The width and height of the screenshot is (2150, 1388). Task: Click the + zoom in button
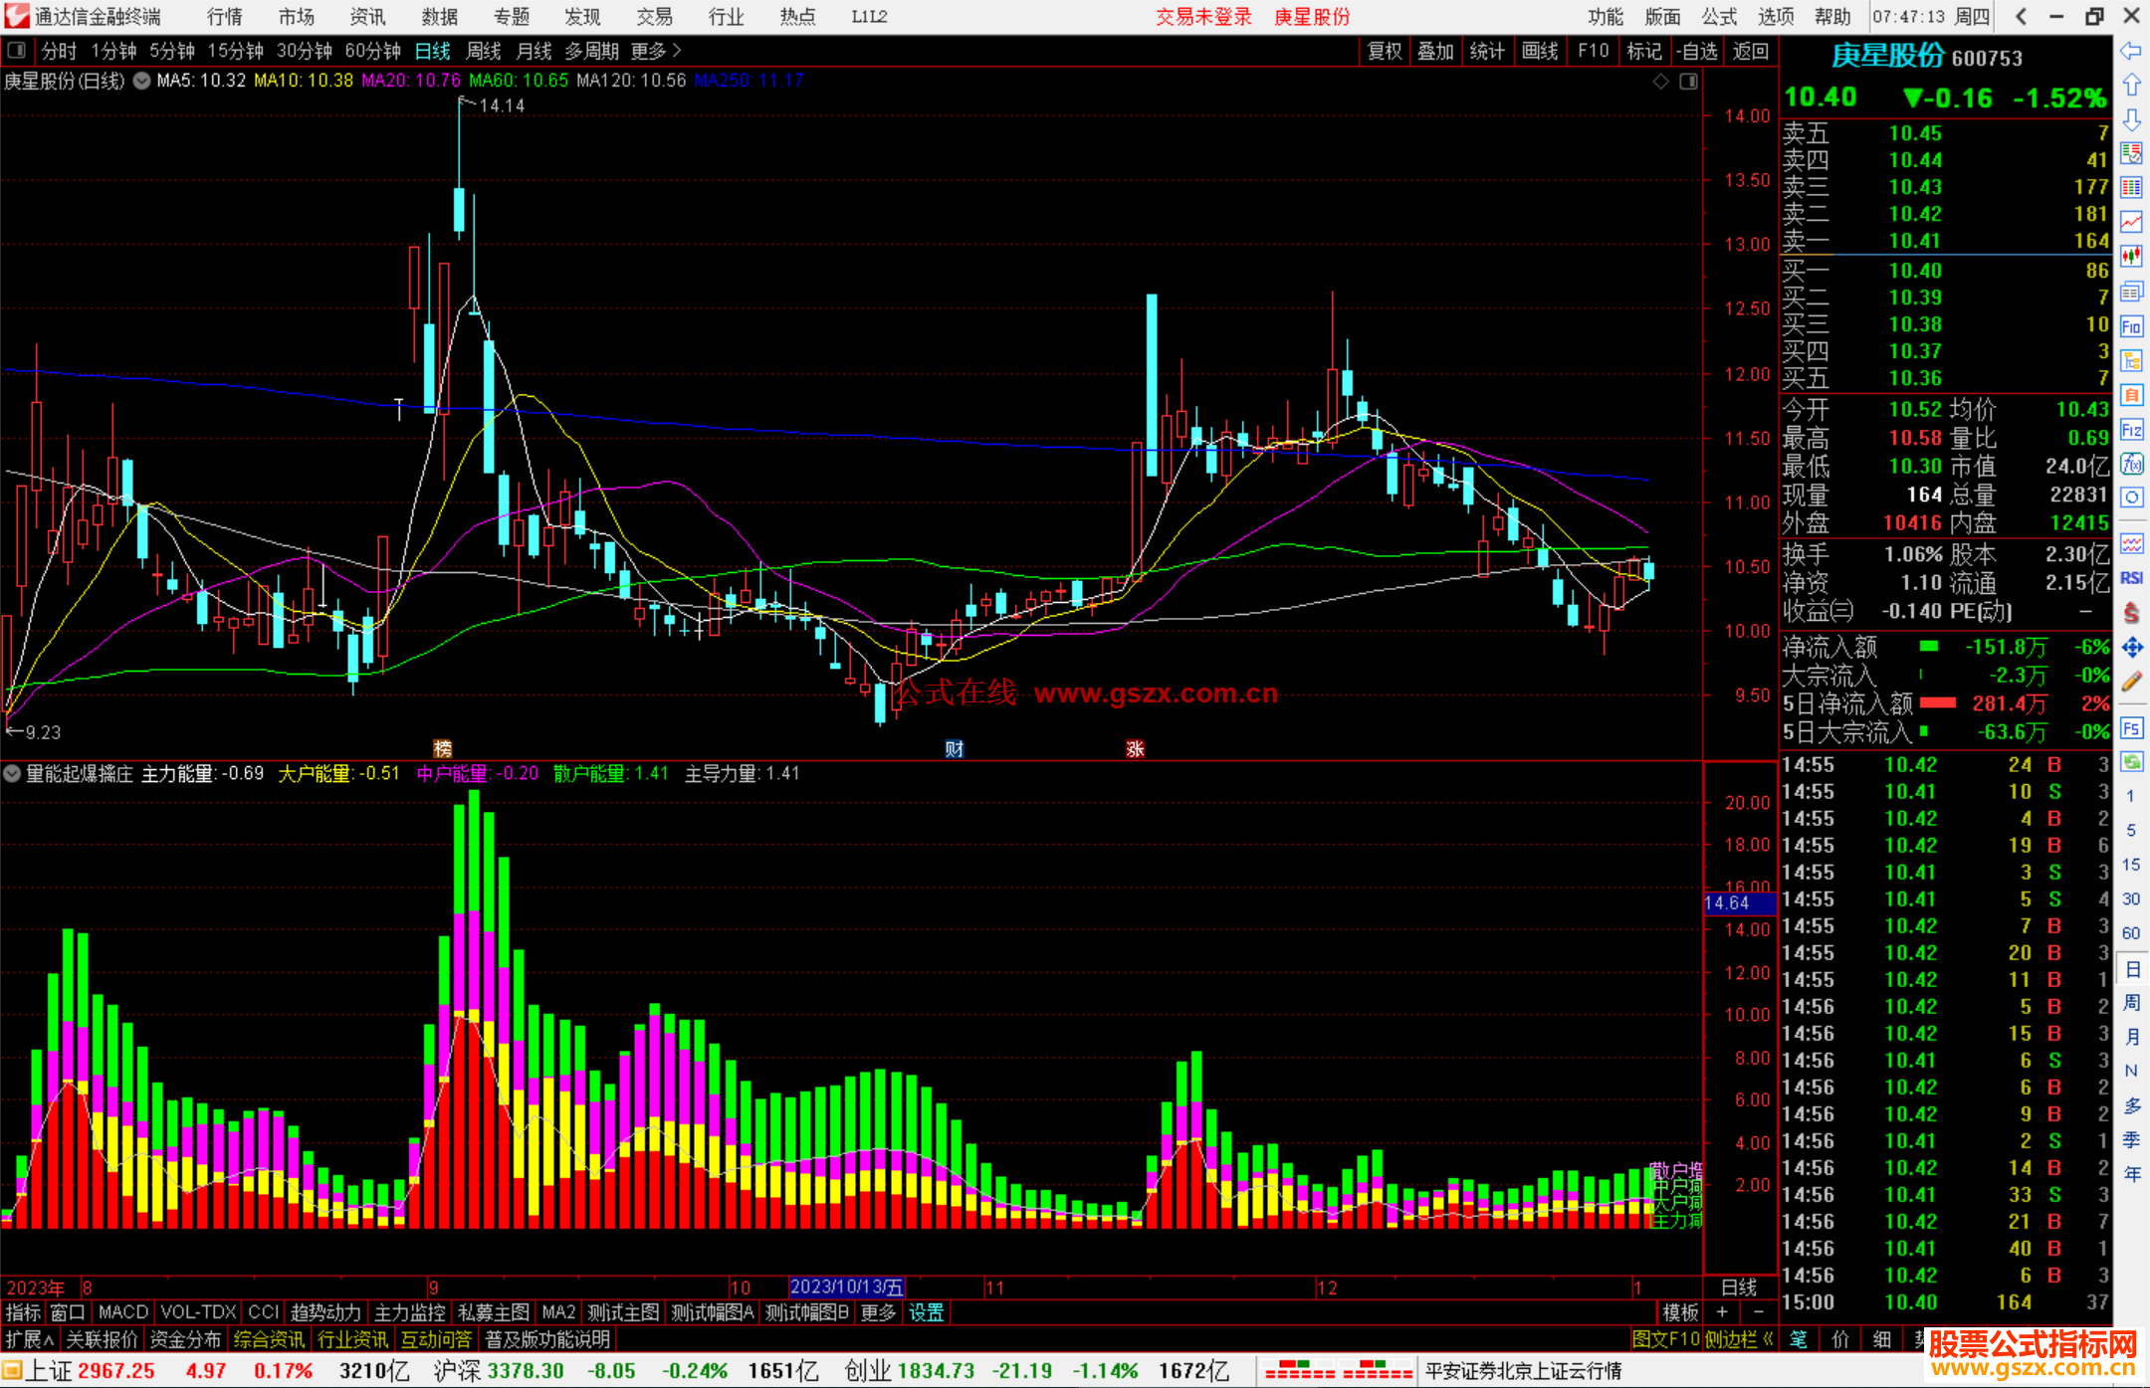pyautogui.click(x=1723, y=1312)
